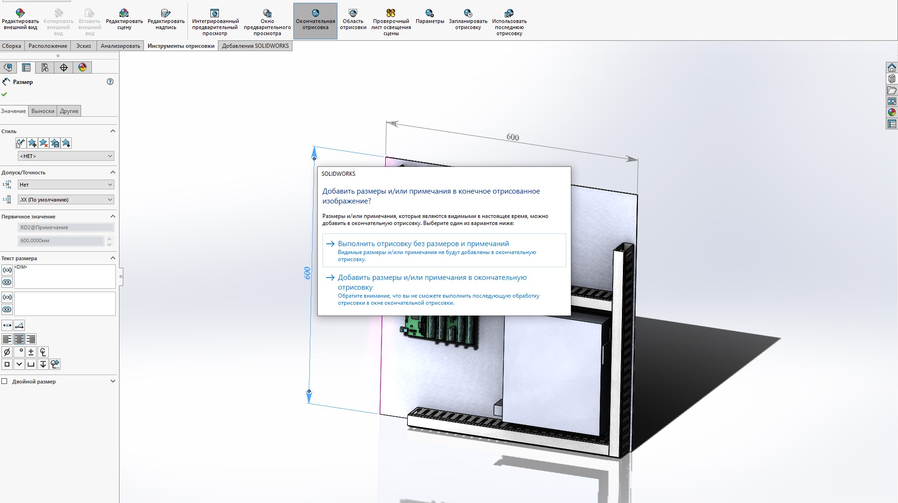Collapse the Допуск/Точность section
Screen dimensions: 898x503
(112, 172)
